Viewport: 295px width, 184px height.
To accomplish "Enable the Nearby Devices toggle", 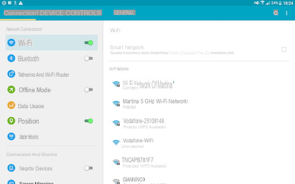I will tap(88, 168).
